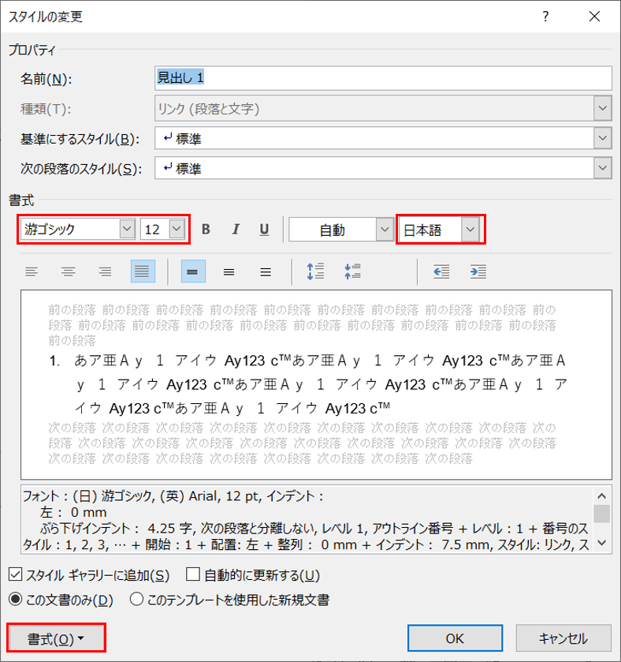Click the help question mark
This screenshot has height=662, width=621.
[545, 17]
